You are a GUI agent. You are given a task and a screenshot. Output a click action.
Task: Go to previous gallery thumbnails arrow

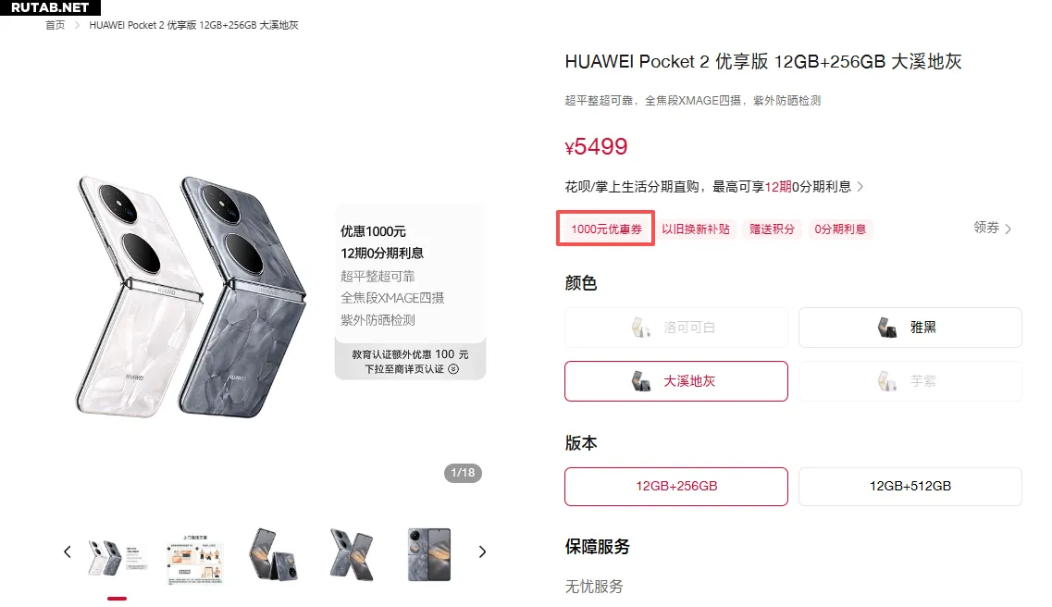68,552
